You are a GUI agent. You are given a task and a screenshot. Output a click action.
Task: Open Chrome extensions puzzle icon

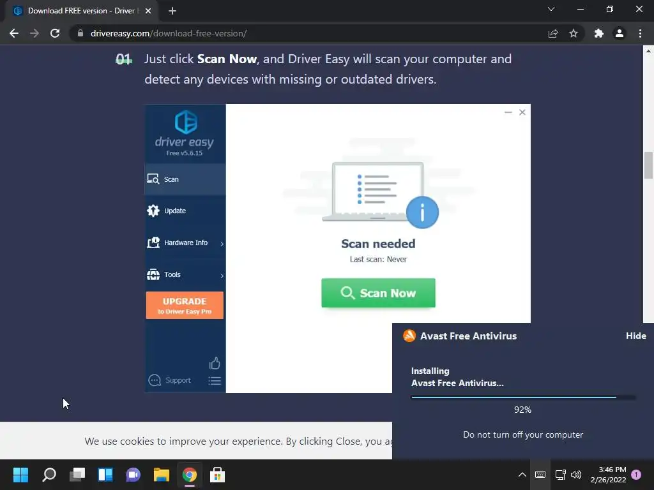pyautogui.click(x=599, y=33)
